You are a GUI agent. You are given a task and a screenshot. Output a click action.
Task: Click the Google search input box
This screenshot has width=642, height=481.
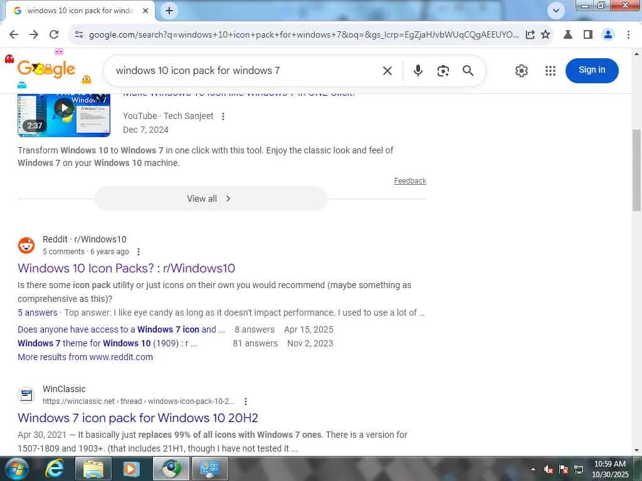[246, 70]
